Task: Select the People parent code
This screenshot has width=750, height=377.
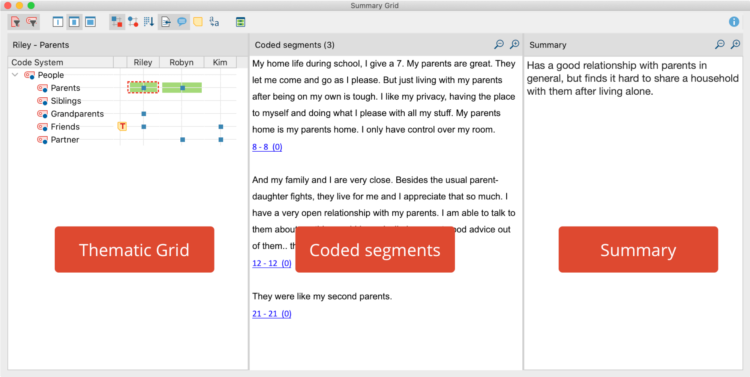Action: (x=51, y=75)
